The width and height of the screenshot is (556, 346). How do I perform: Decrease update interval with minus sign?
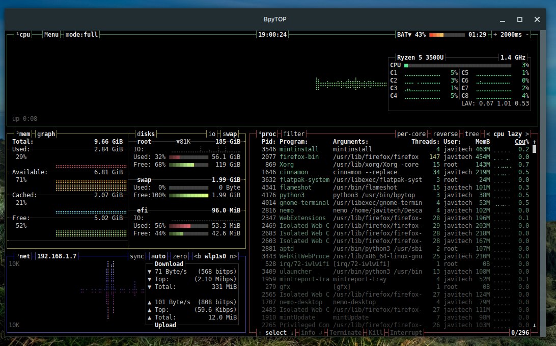coord(527,35)
